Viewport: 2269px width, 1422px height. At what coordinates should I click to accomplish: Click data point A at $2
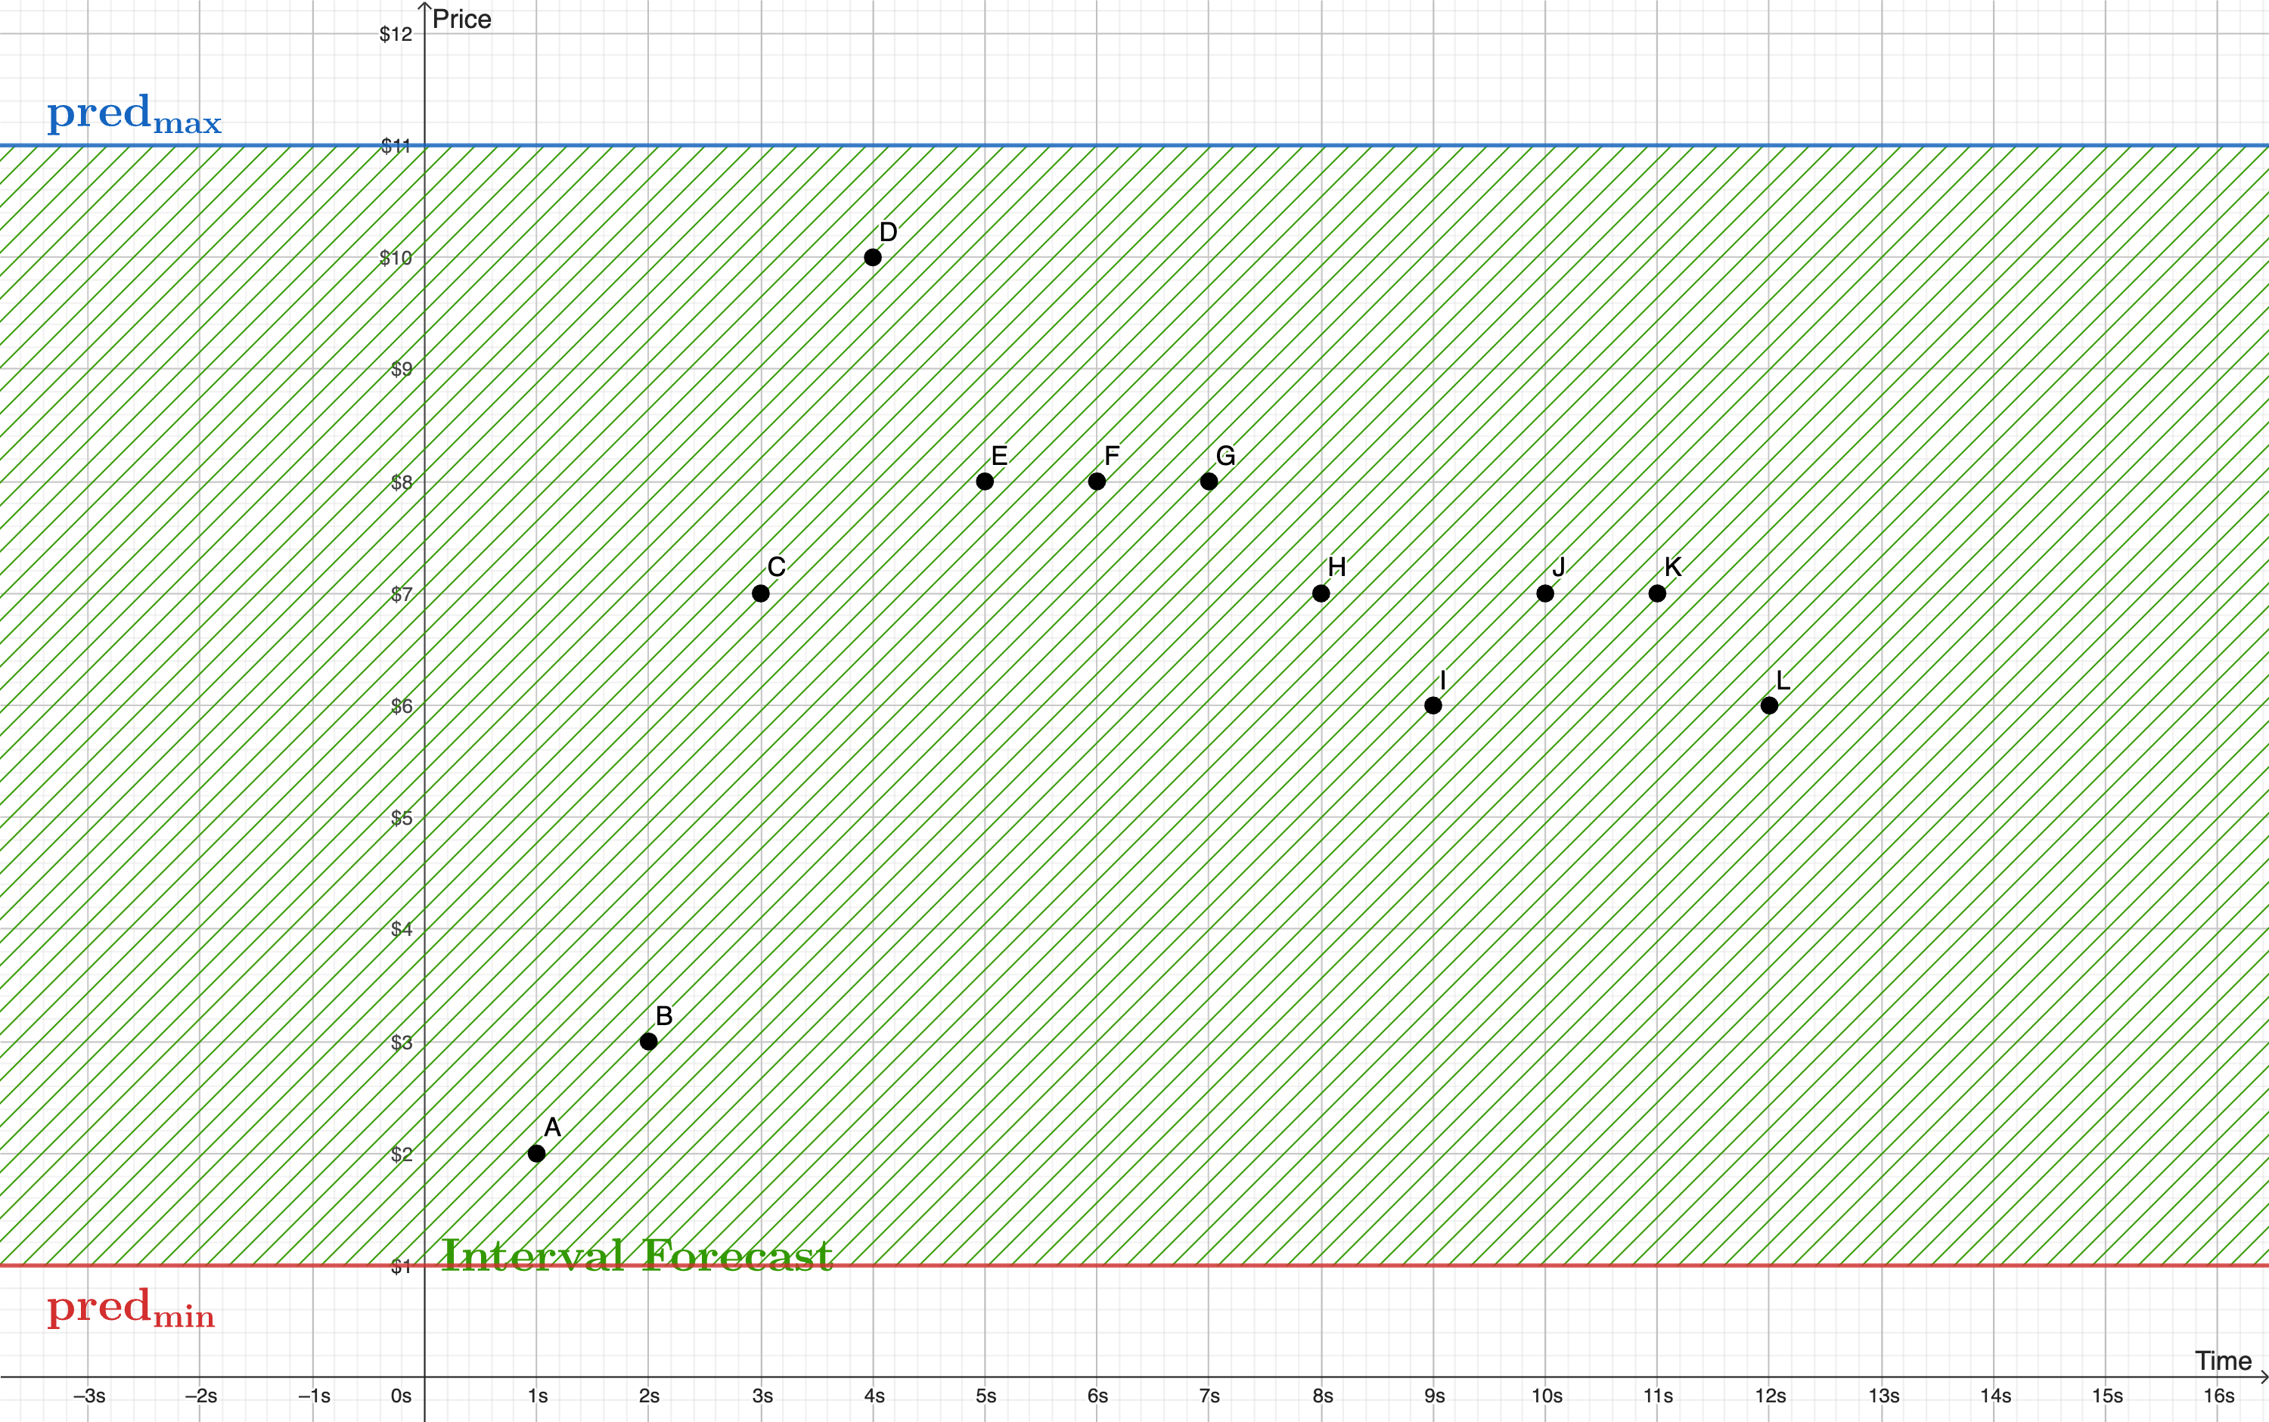[536, 1153]
